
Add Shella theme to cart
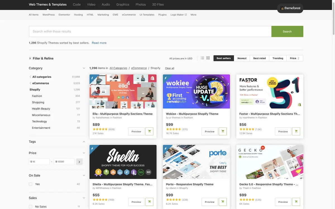149,202
